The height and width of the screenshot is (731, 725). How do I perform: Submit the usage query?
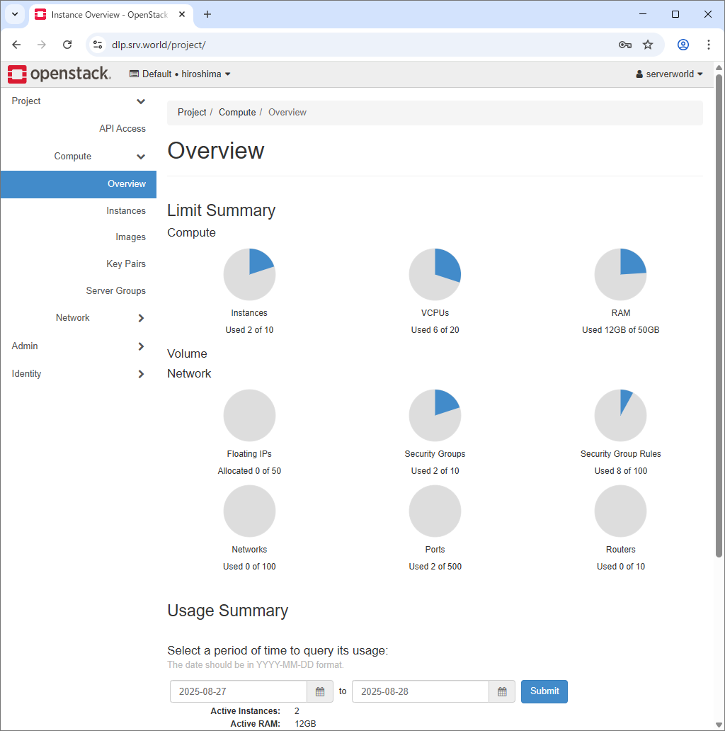tap(544, 691)
